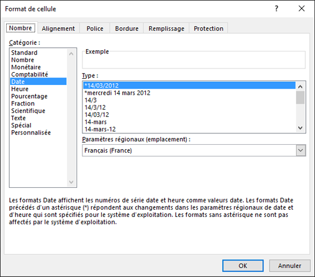The image size is (315, 277).
Task: Click category list scroll up arrow
Action: pyautogui.click(x=71, y=54)
